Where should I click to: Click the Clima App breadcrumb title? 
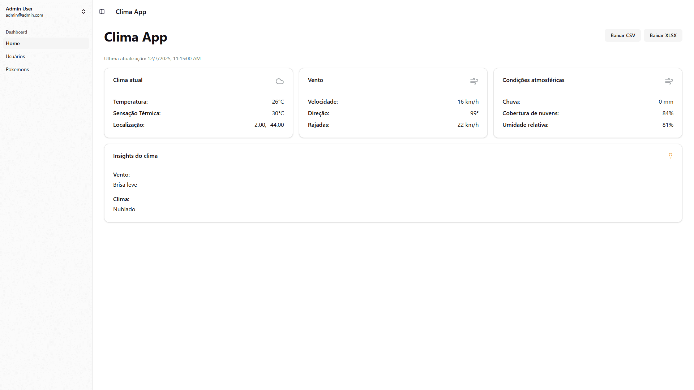coord(131,12)
